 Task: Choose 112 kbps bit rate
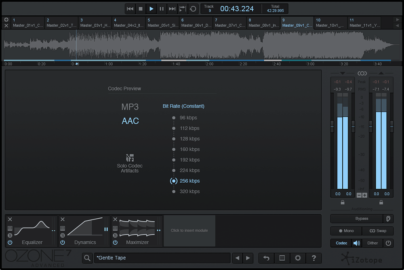tap(186, 128)
